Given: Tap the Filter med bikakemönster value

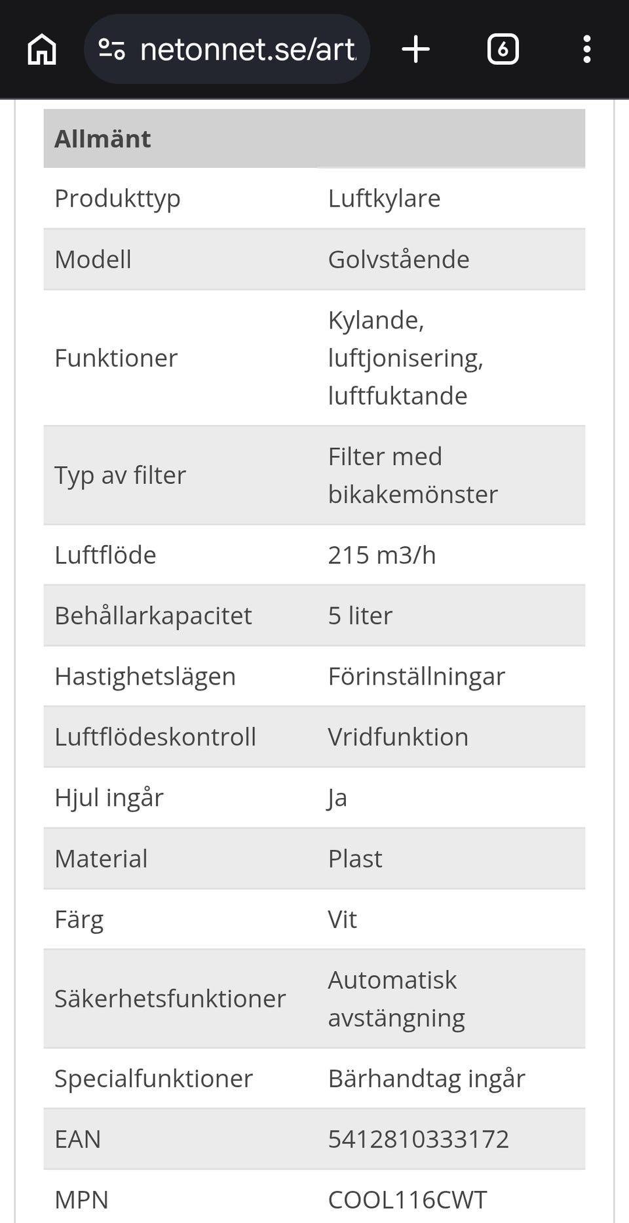Looking at the screenshot, I should (413, 475).
